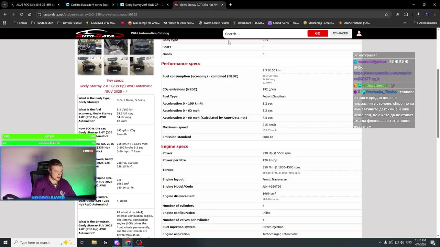Click the Auto-Data.net logo
440x247 pixels.
point(99,34)
